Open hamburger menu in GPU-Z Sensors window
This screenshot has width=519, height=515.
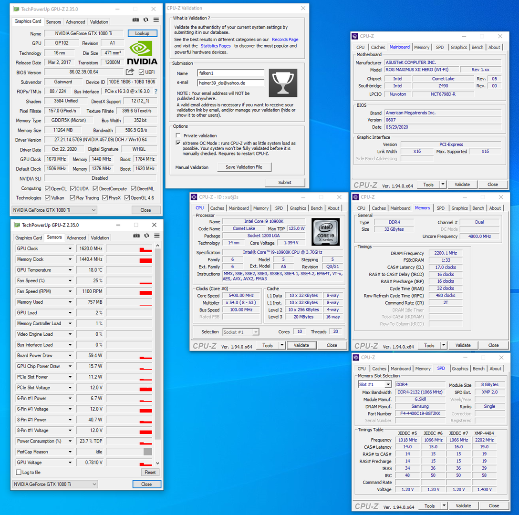157,236
